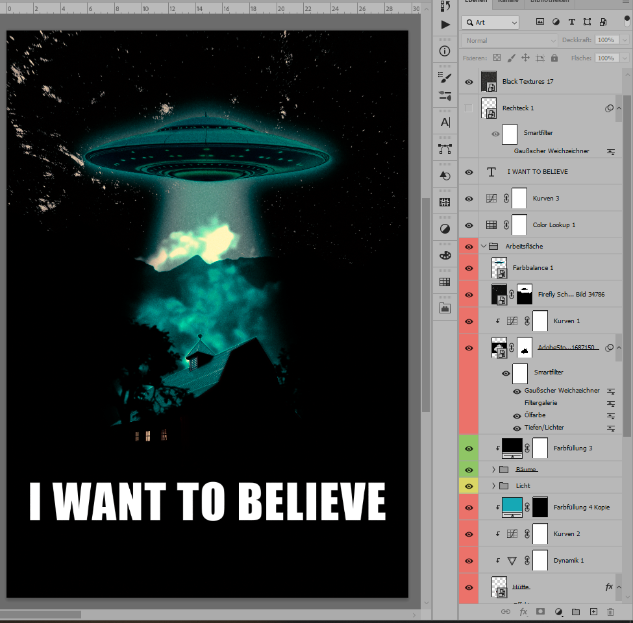
Task: Hide the Farbbalance 1 layer
Action: click(469, 268)
